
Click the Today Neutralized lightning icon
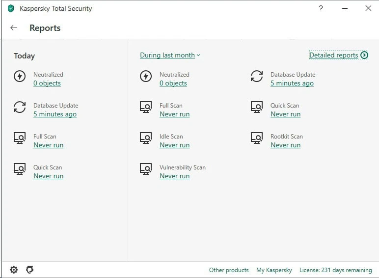(20, 76)
